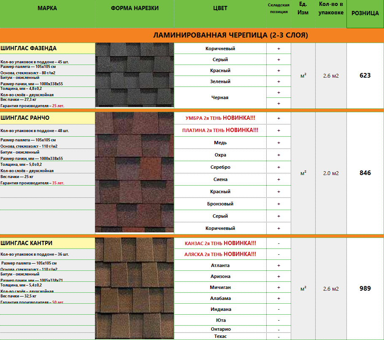Click the ЛАМИНИРОВАННАЯ ЧЕРЕПИЦА orange section banner
The width and height of the screenshot is (384, 340).
pyautogui.click(x=230, y=35)
